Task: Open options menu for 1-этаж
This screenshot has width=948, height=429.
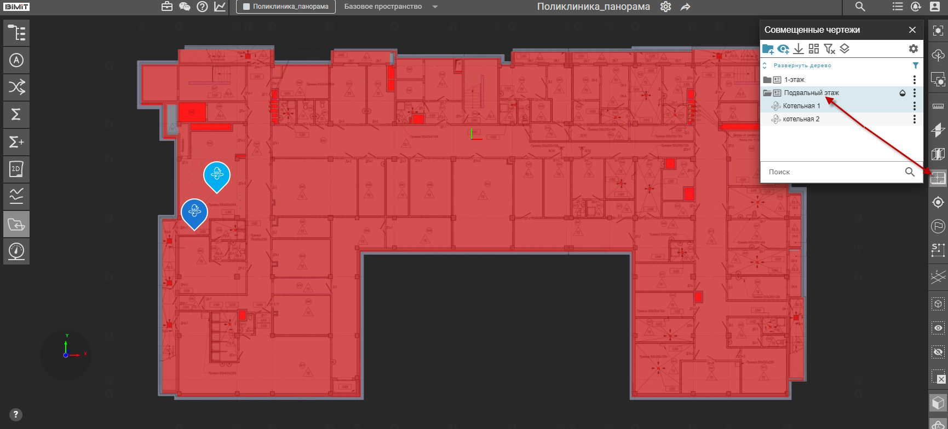Action: click(x=914, y=80)
